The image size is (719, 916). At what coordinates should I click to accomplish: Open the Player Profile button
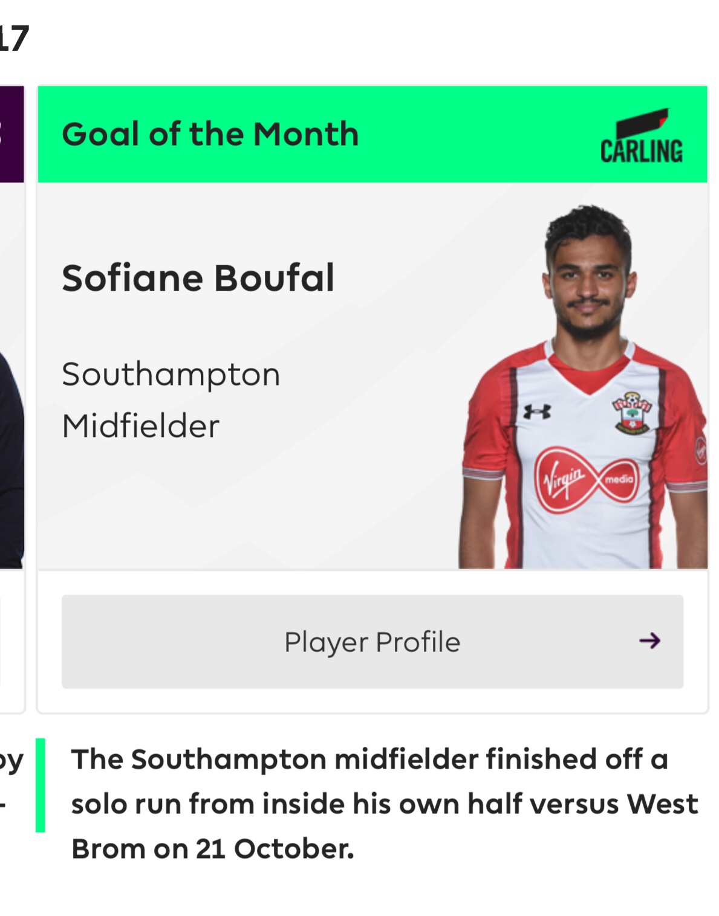tap(372, 642)
